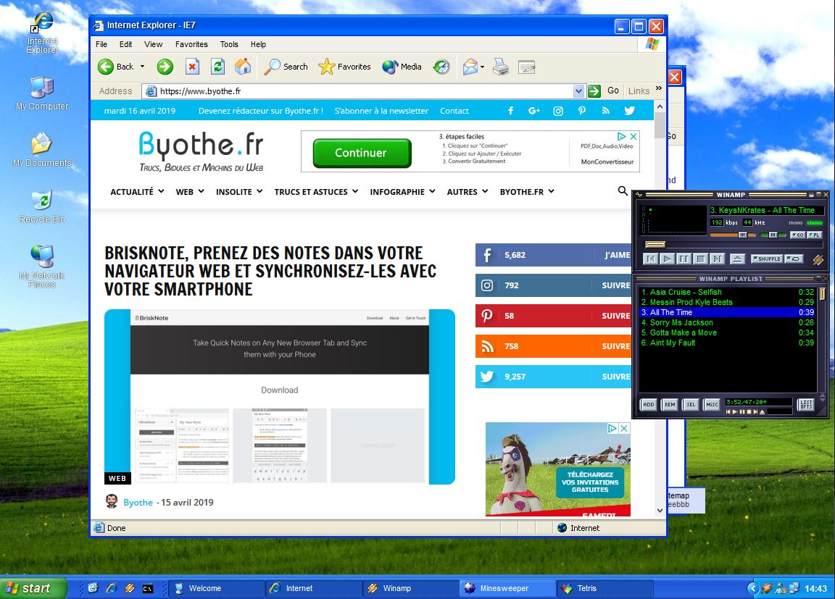Click the green Continuer ad button
This screenshot has width=835, height=599.
coord(362,154)
